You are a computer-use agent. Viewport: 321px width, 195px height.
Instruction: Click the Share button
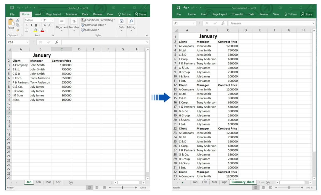coord(140,14)
